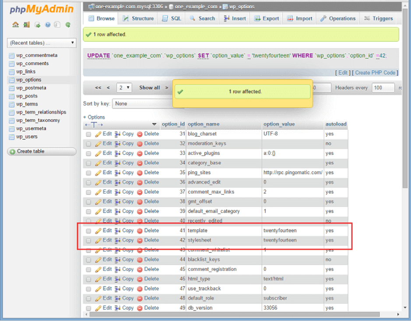
Task: Check the use_trackback row checkbox
Action: (x=88, y=289)
